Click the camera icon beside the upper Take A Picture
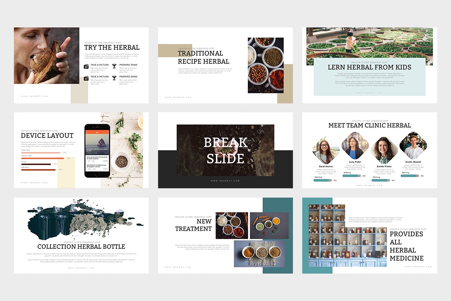451x301 pixels. point(86,66)
